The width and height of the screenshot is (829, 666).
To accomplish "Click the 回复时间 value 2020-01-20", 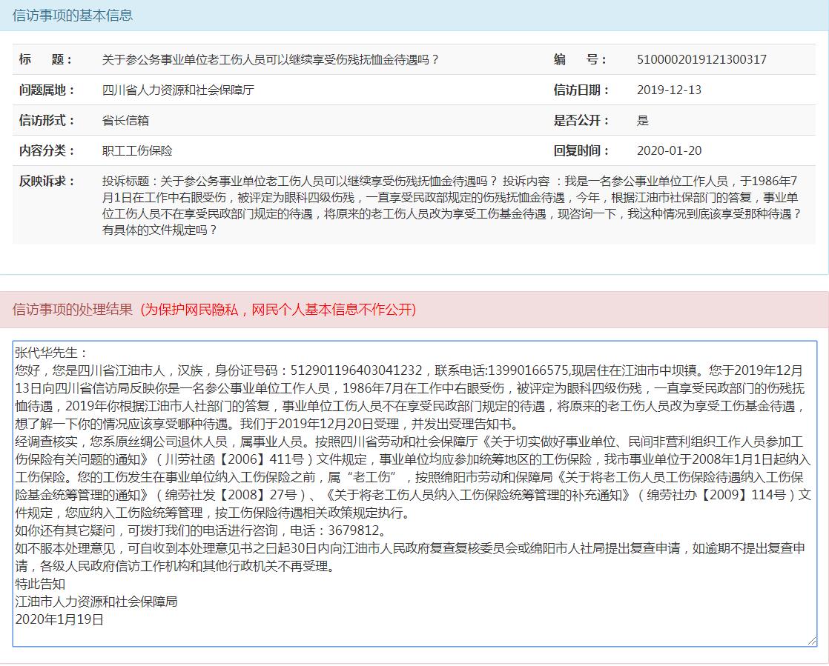I will (669, 151).
